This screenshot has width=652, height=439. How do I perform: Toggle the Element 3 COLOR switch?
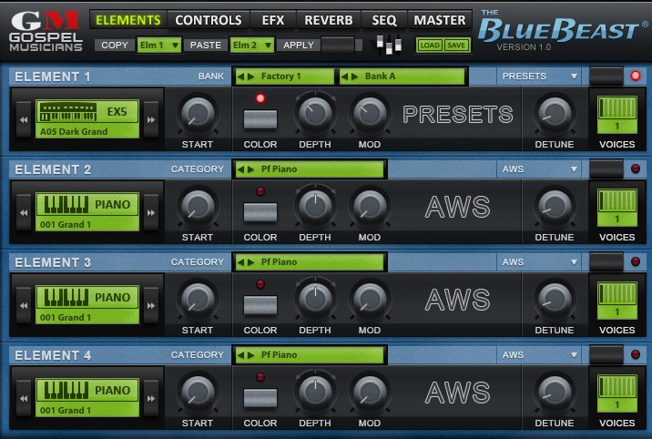pos(260,305)
